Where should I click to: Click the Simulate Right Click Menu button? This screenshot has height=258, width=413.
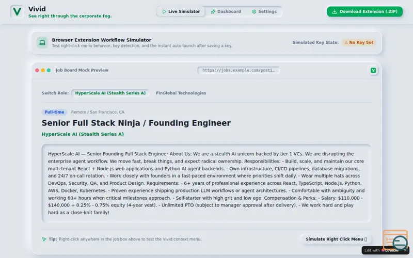pyautogui.click(x=336, y=239)
